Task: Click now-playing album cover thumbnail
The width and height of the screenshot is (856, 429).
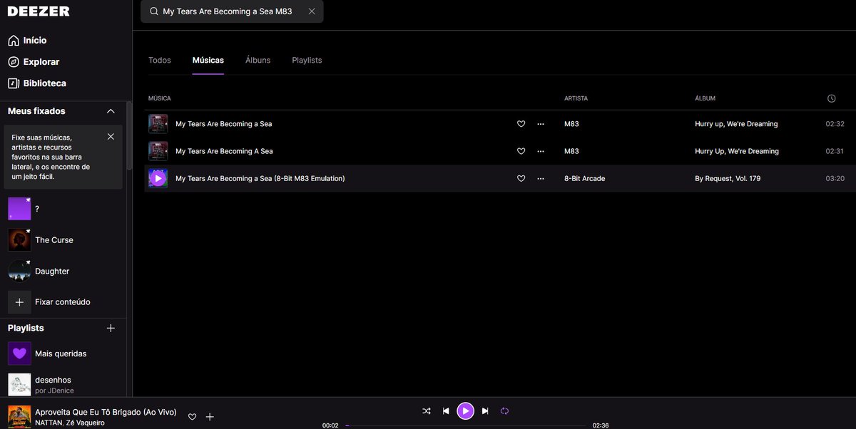Action: pos(19,417)
